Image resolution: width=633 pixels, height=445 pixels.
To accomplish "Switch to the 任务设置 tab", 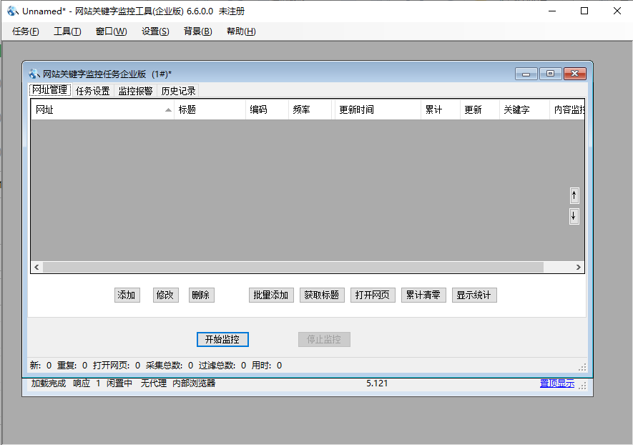I will point(92,90).
